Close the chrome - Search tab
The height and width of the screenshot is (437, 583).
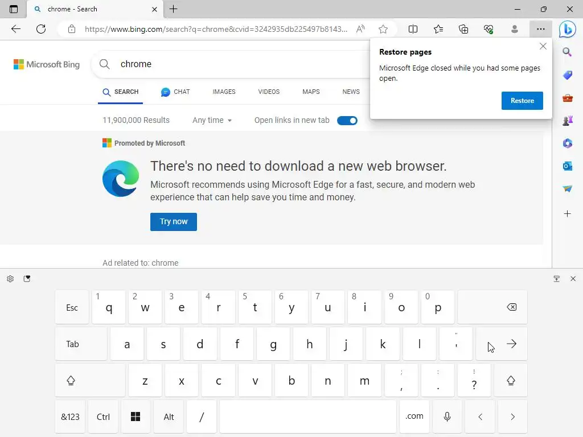point(155,9)
